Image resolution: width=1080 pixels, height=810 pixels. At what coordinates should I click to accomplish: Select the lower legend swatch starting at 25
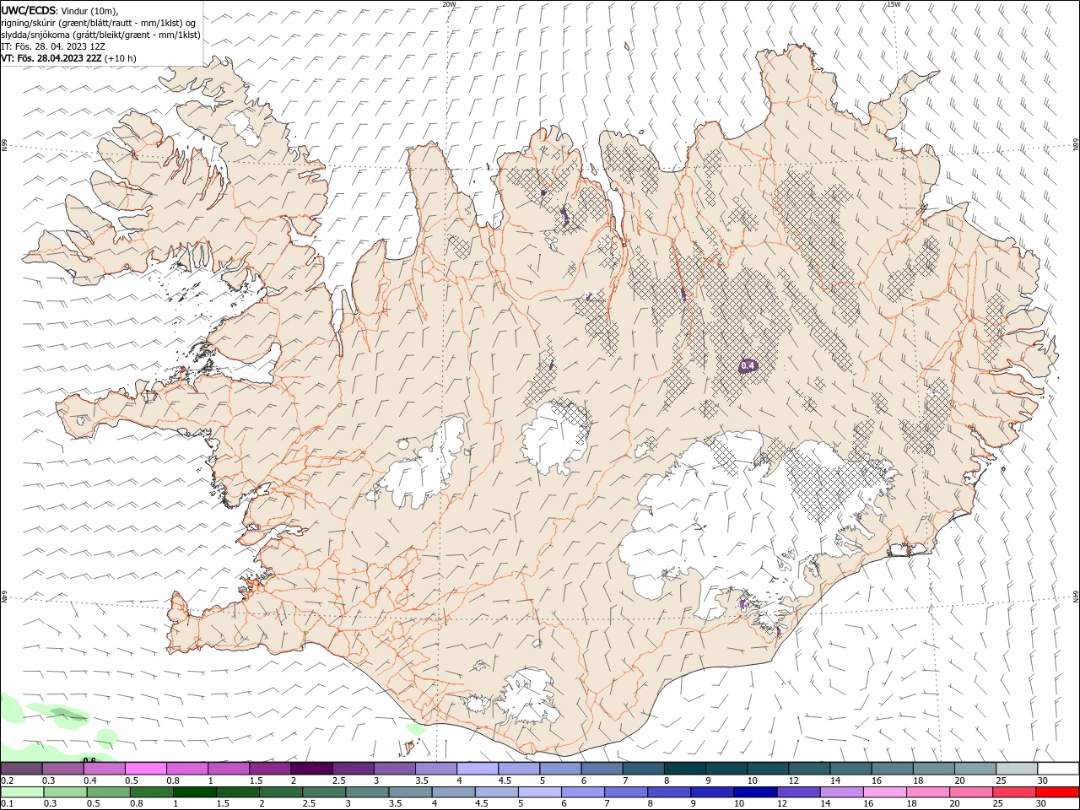pos(1013,792)
